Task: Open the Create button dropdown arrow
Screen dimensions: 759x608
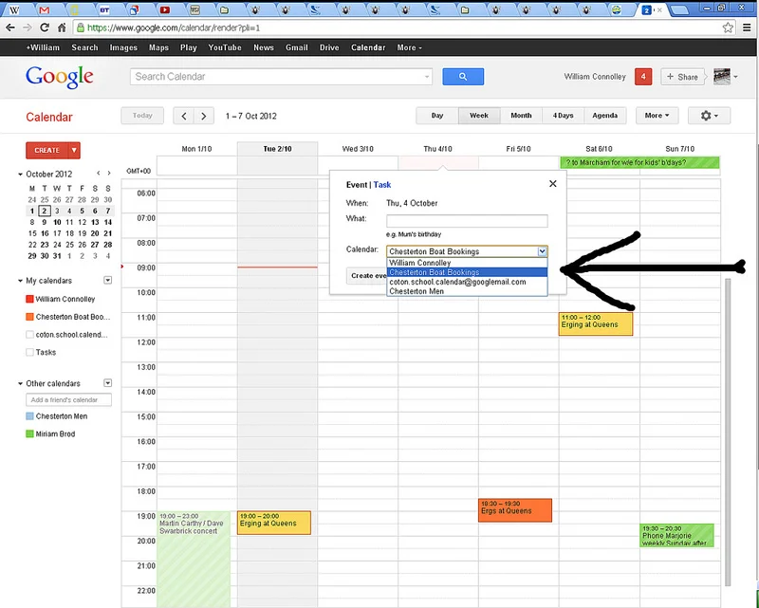Action: 74,151
